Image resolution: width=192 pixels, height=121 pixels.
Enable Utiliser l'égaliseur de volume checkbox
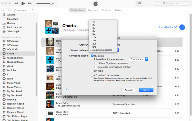(x=96, y=63)
